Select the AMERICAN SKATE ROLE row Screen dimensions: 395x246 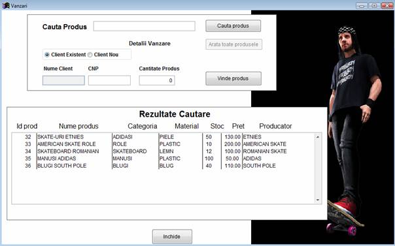pyautogui.click(x=163, y=144)
